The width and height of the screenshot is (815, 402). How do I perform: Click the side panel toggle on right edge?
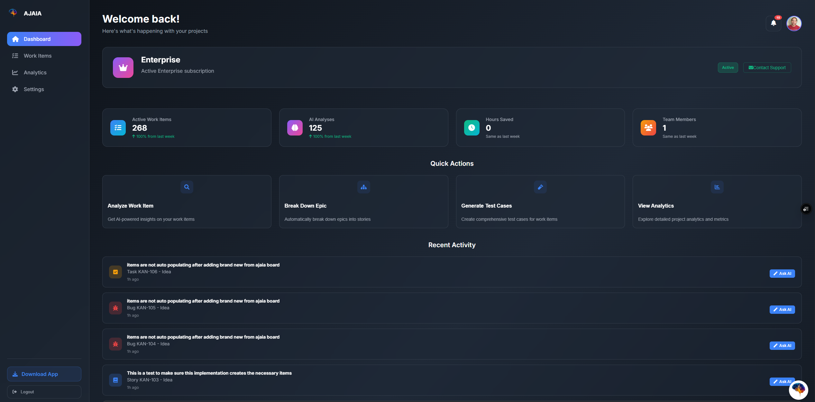(806, 209)
